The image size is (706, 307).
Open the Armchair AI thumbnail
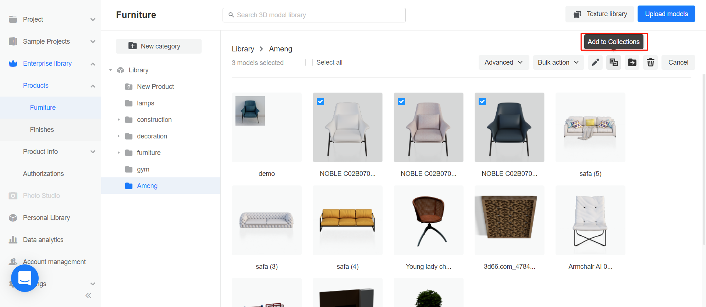pos(590,220)
